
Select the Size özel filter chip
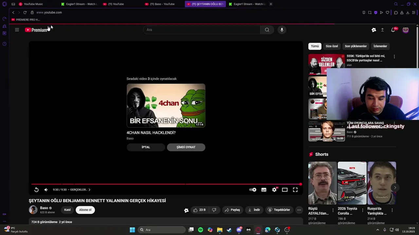(x=332, y=46)
